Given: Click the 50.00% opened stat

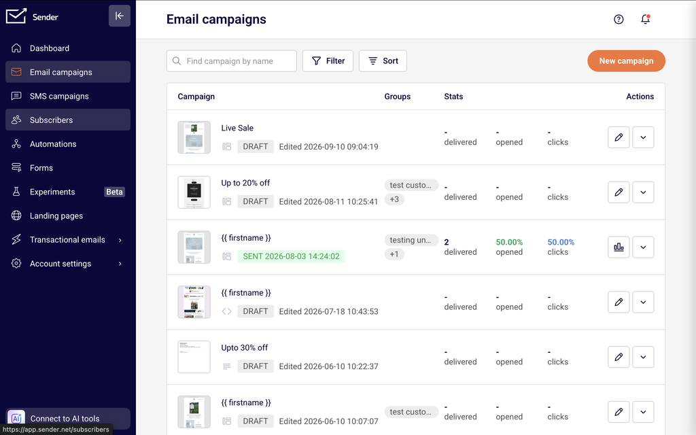Looking at the screenshot, I should point(509,242).
